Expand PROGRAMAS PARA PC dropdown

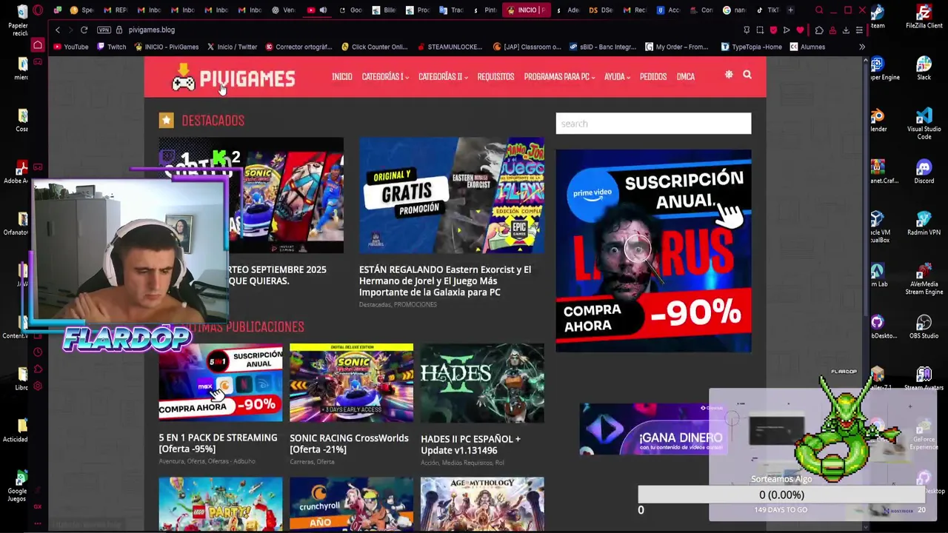click(x=559, y=77)
